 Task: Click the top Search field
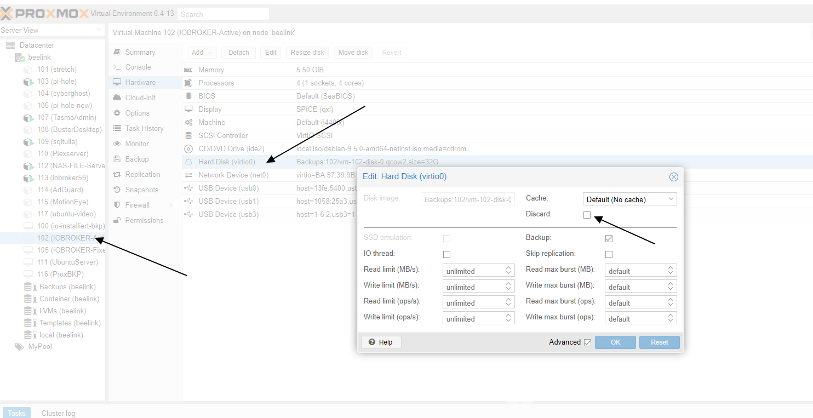coord(223,14)
